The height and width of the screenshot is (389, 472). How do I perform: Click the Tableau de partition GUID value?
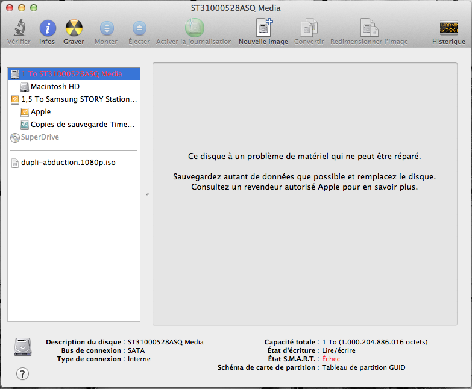pos(363,367)
